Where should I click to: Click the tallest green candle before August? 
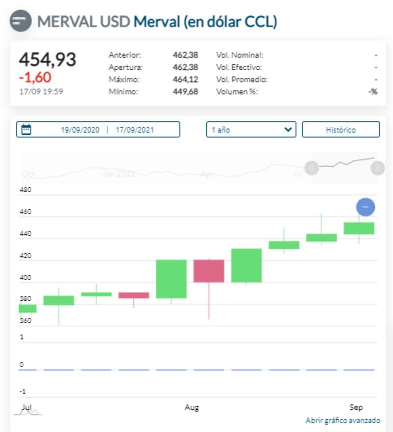(171, 279)
